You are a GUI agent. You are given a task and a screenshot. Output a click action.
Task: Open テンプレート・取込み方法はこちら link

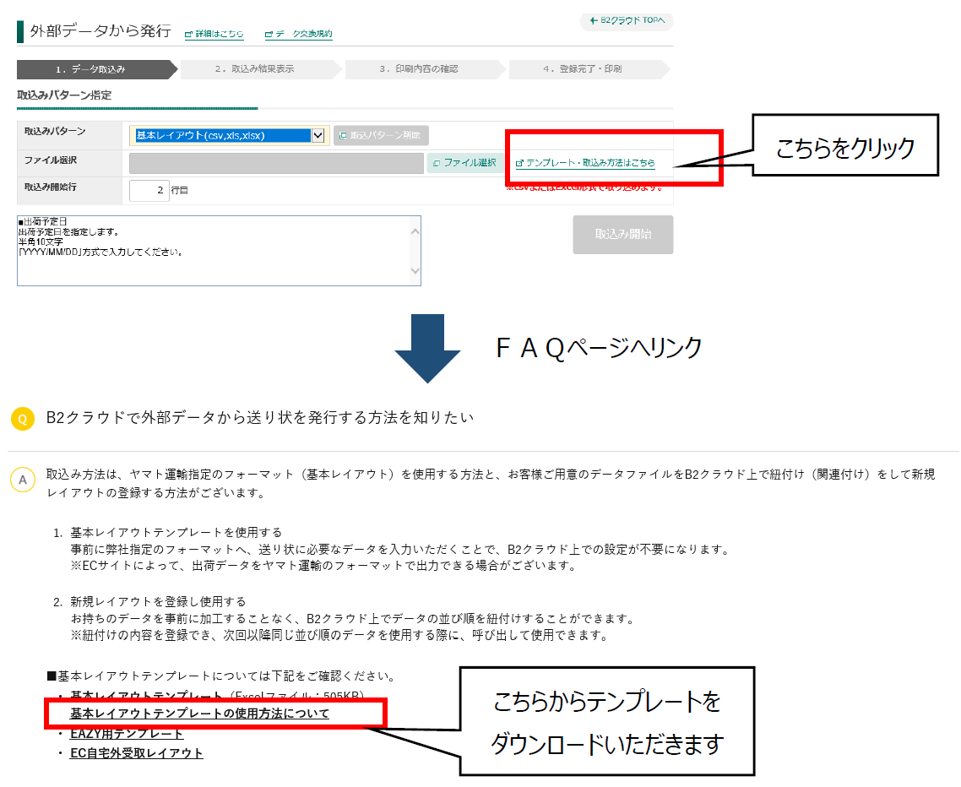coord(585,163)
